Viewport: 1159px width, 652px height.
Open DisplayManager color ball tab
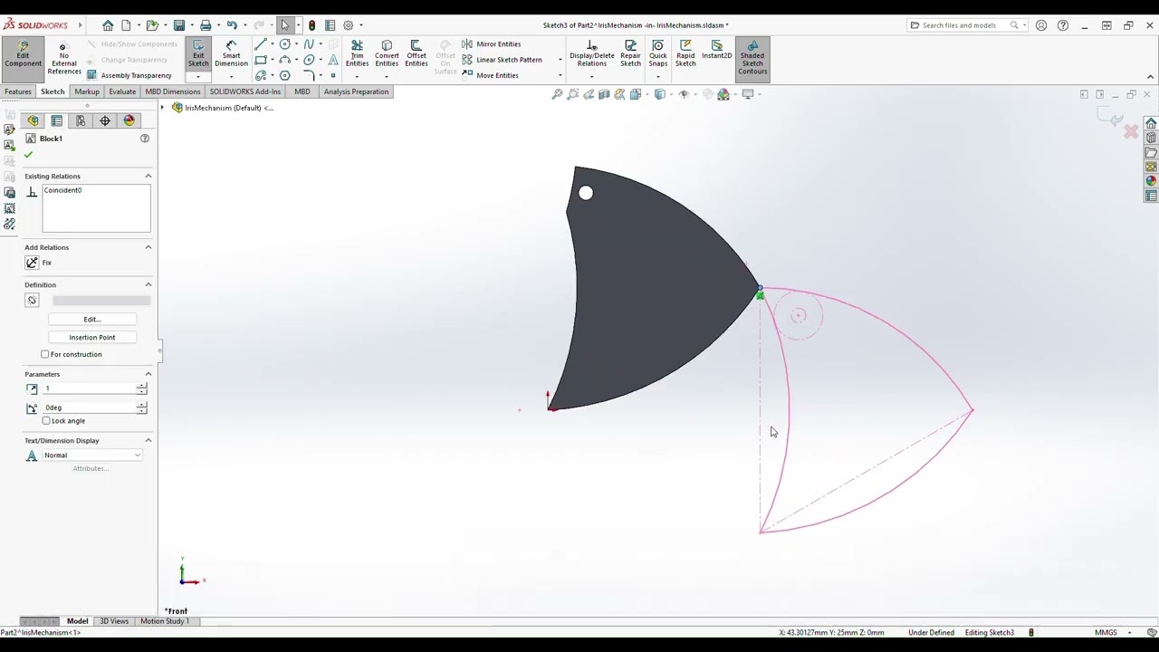[129, 120]
